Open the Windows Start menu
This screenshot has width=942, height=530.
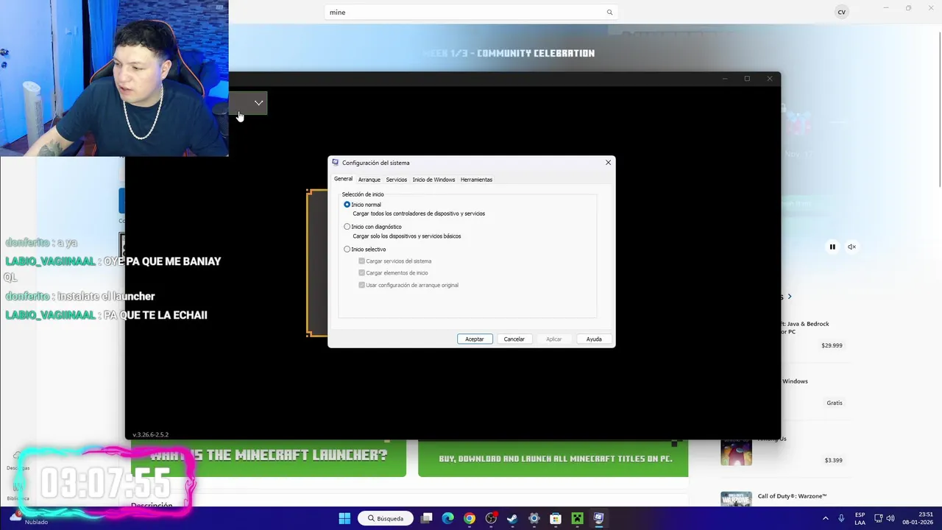pos(344,518)
